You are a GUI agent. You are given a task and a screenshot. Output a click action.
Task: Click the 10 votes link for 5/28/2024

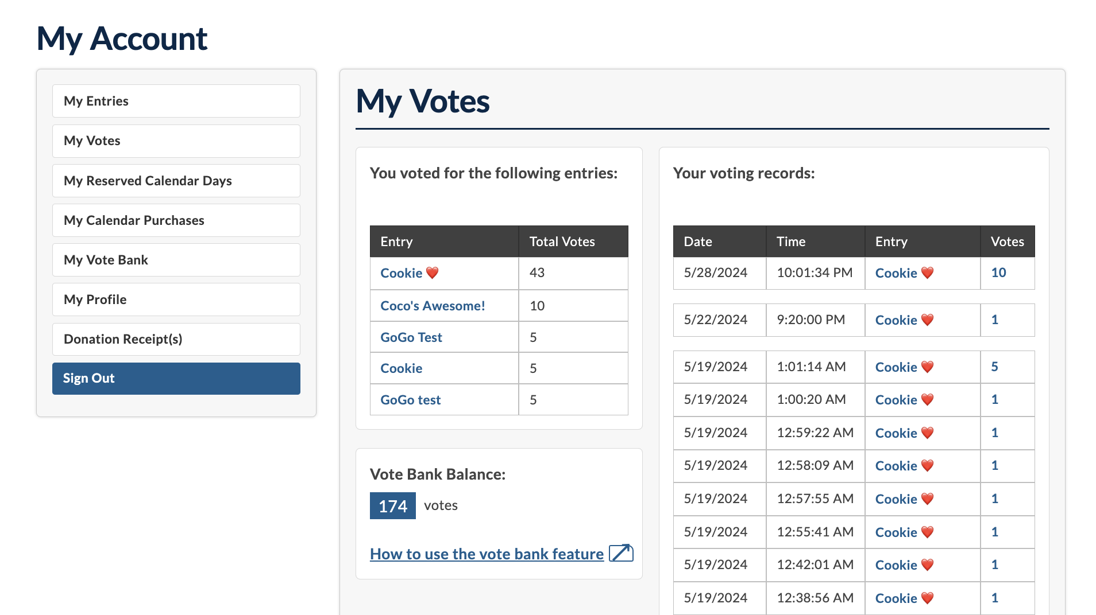pyautogui.click(x=998, y=273)
